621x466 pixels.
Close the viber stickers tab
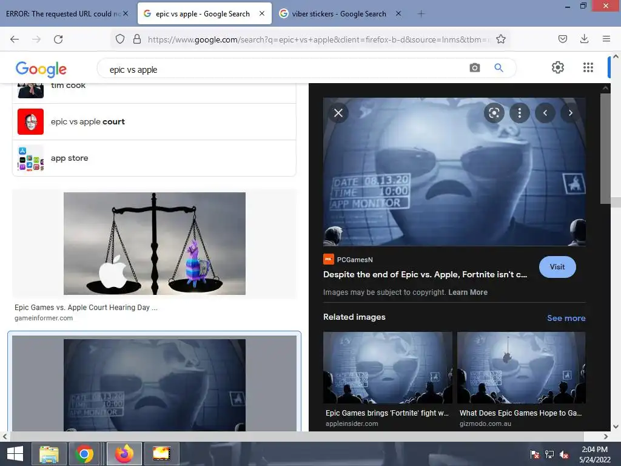398,13
